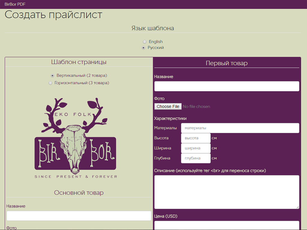Click the Характеристики label
Viewport: 307px width, 230px height.
(170, 118)
